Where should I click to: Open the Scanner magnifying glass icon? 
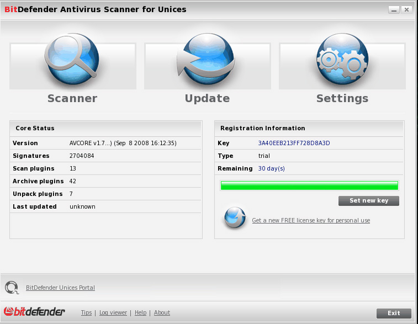click(x=72, y=59)
